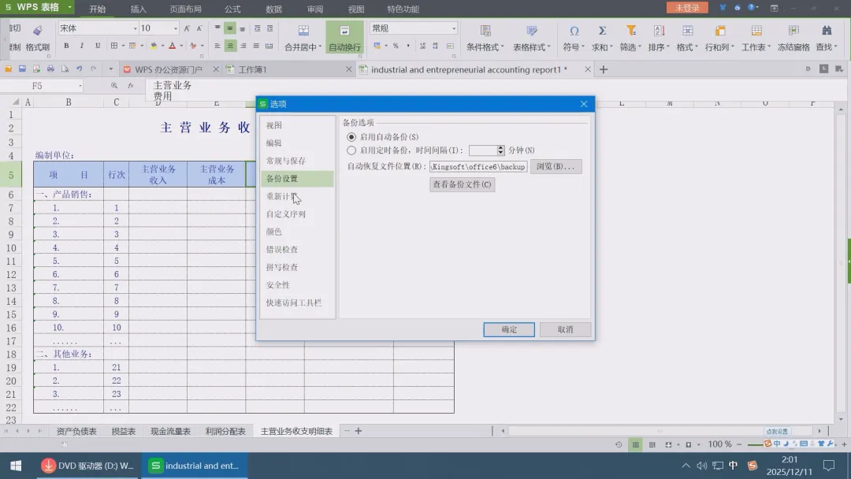Expand the Name Box dropdown arrow

pos(80,86)
